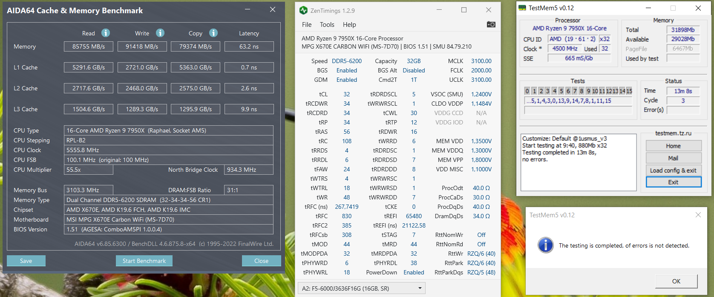Click the North Bridge Clock field 934.3 MHz
This screenshot has width=714, height=297.
tap(249, 170)
